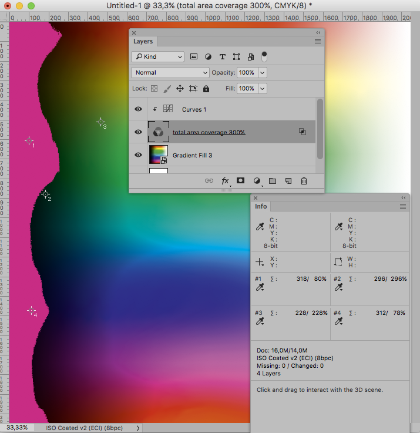Open first readout eyedropper options
The width and height of the screenshot is (420, 433).
[x=260, y=227]
